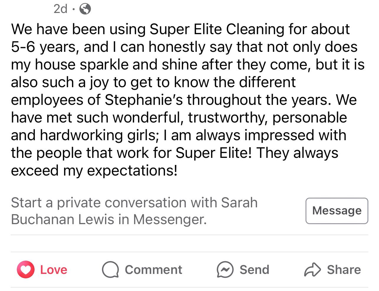Click "exceed my expectations!" closing line
The height and width of the screenshot is (291, 379).
pos(94,171)
